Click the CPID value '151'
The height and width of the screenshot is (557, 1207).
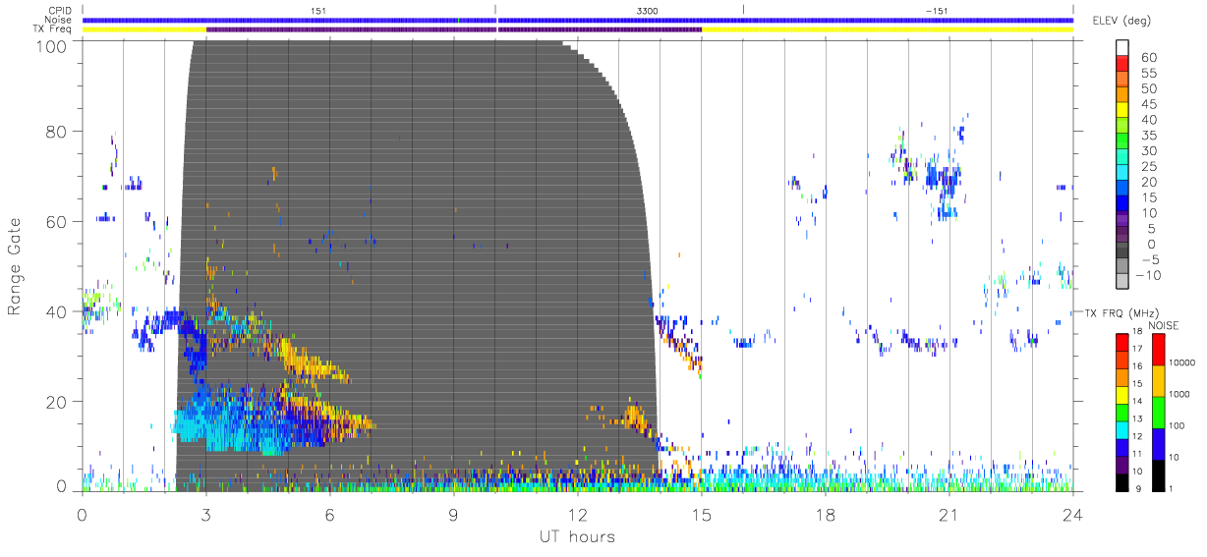coord(319,11)
